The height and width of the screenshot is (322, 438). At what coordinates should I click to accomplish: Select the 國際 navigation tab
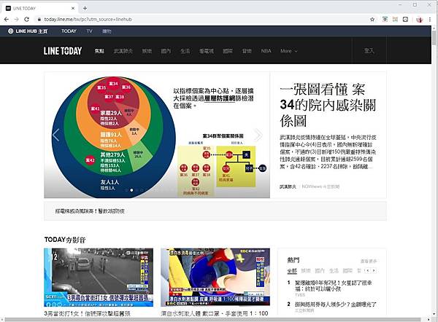coord(228,51)
